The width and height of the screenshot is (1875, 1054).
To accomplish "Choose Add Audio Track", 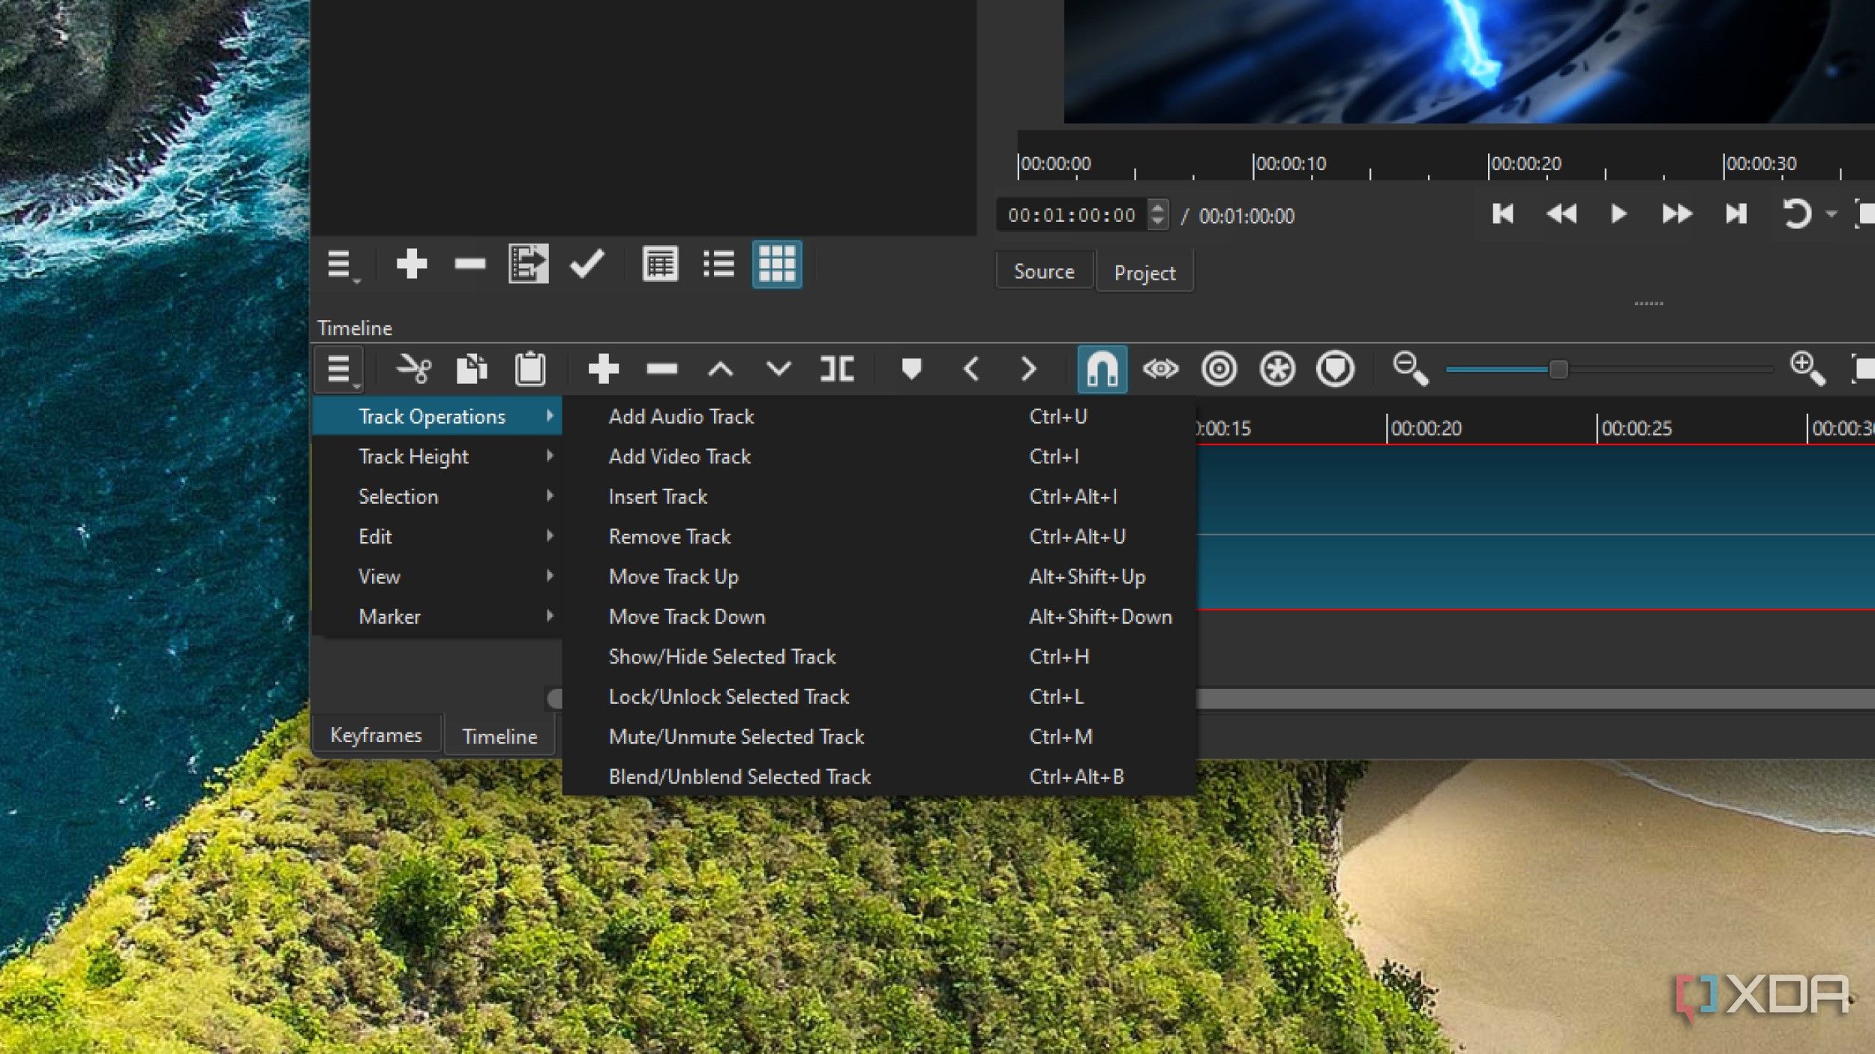I will pos(879,417).
